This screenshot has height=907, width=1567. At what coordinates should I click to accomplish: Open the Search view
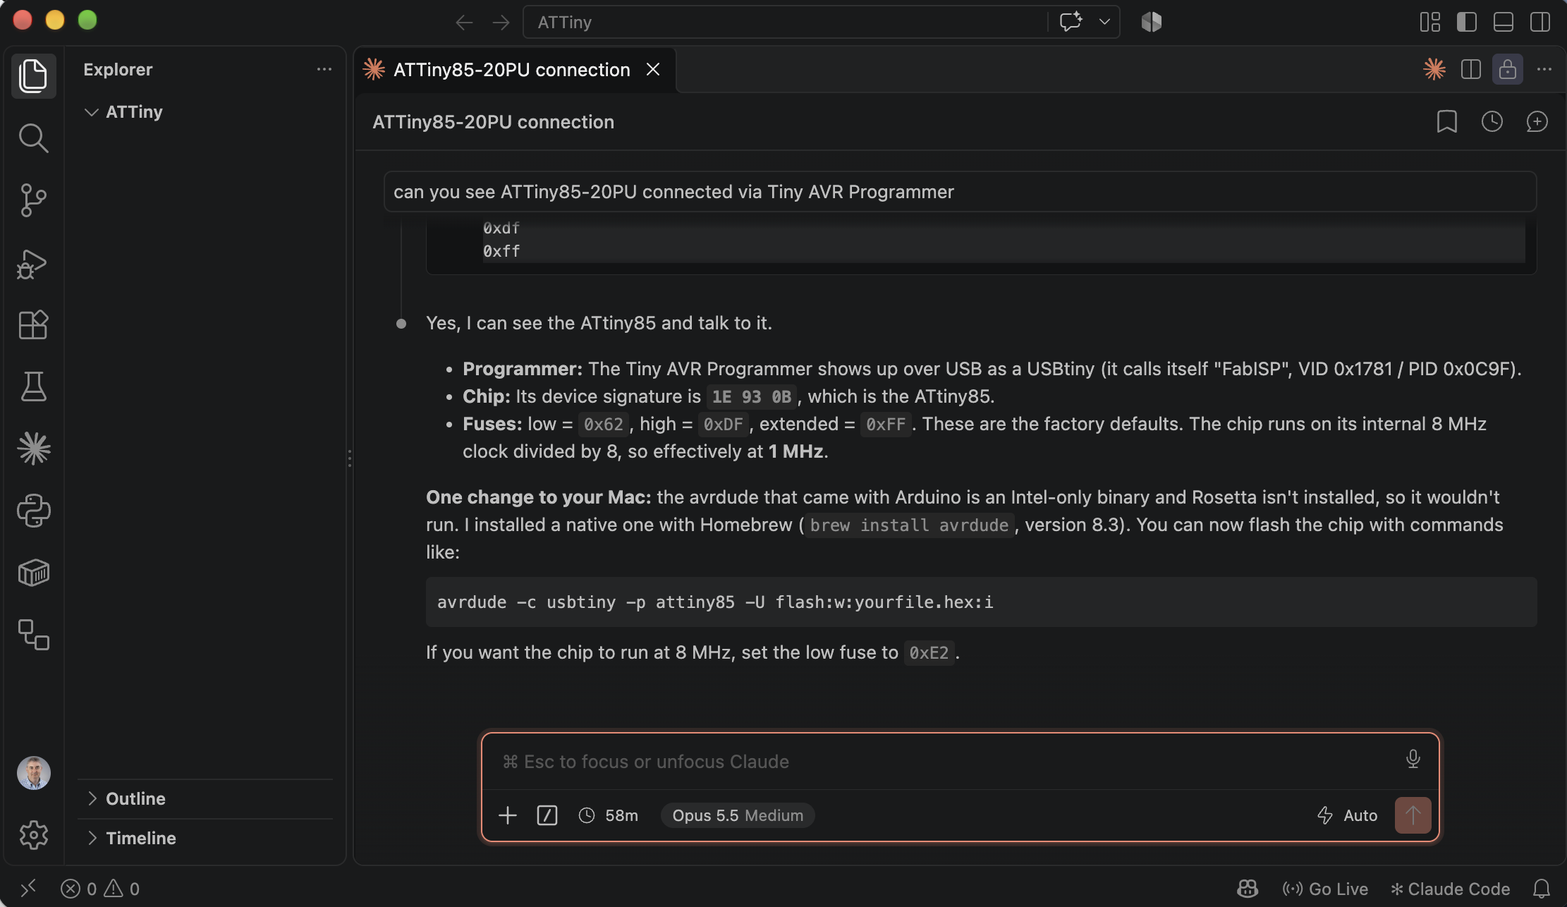pyautogui.click(x=33, y=138)
